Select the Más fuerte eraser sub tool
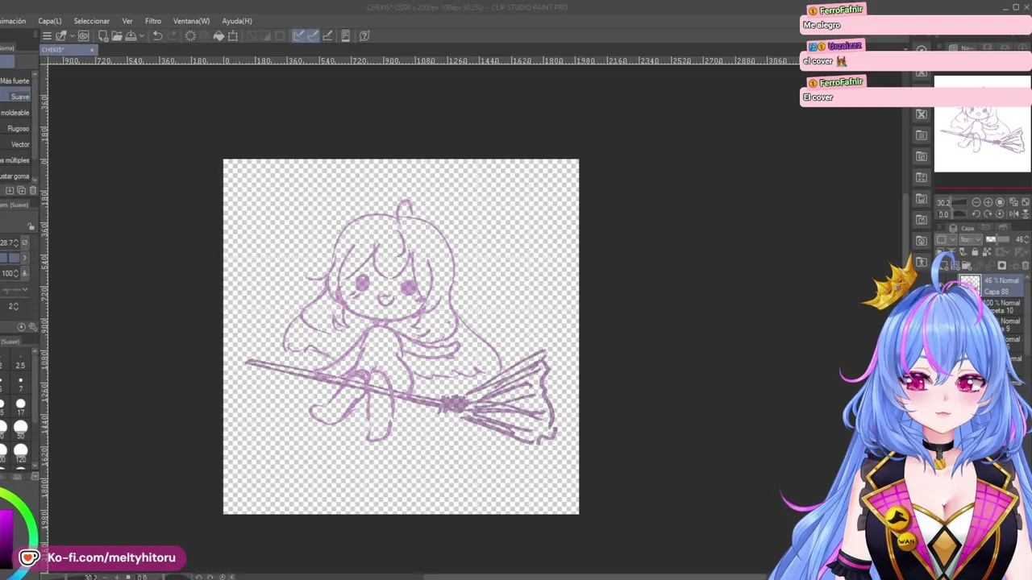Viewport: 1032px width, 580px height. 15,81
